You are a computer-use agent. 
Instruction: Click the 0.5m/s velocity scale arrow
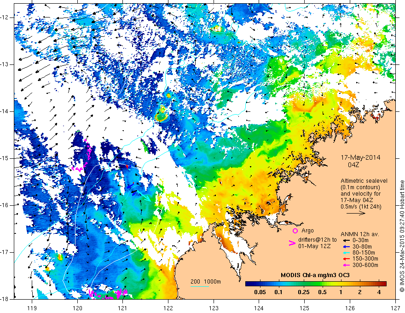tap(356, 213)
